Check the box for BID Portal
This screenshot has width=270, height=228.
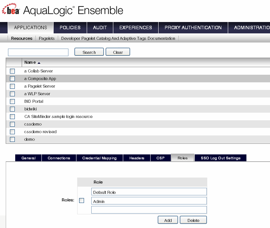13,101
